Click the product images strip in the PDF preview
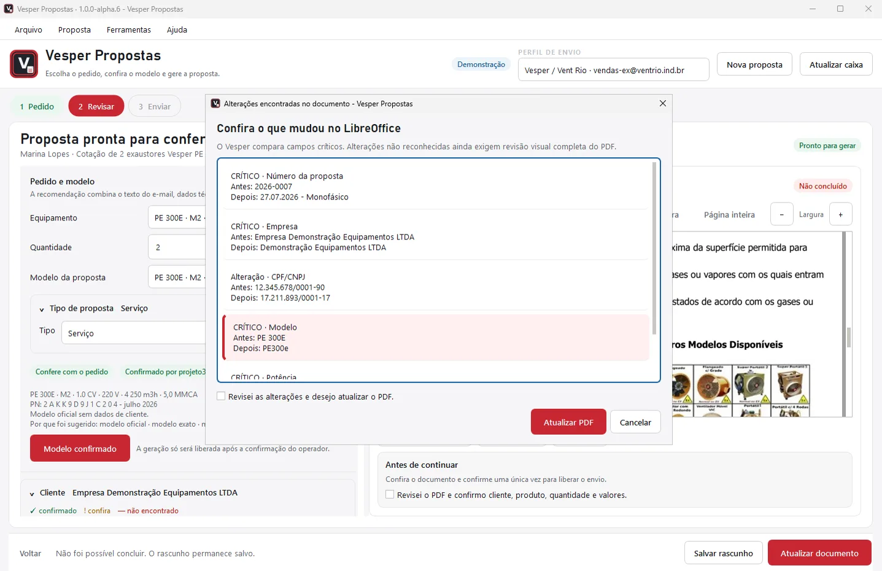 pos(741,390)
